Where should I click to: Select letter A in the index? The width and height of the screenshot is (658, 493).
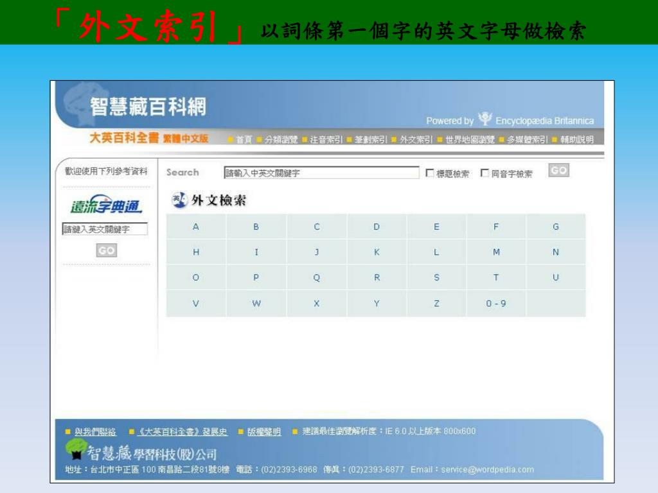pos(195,227)
